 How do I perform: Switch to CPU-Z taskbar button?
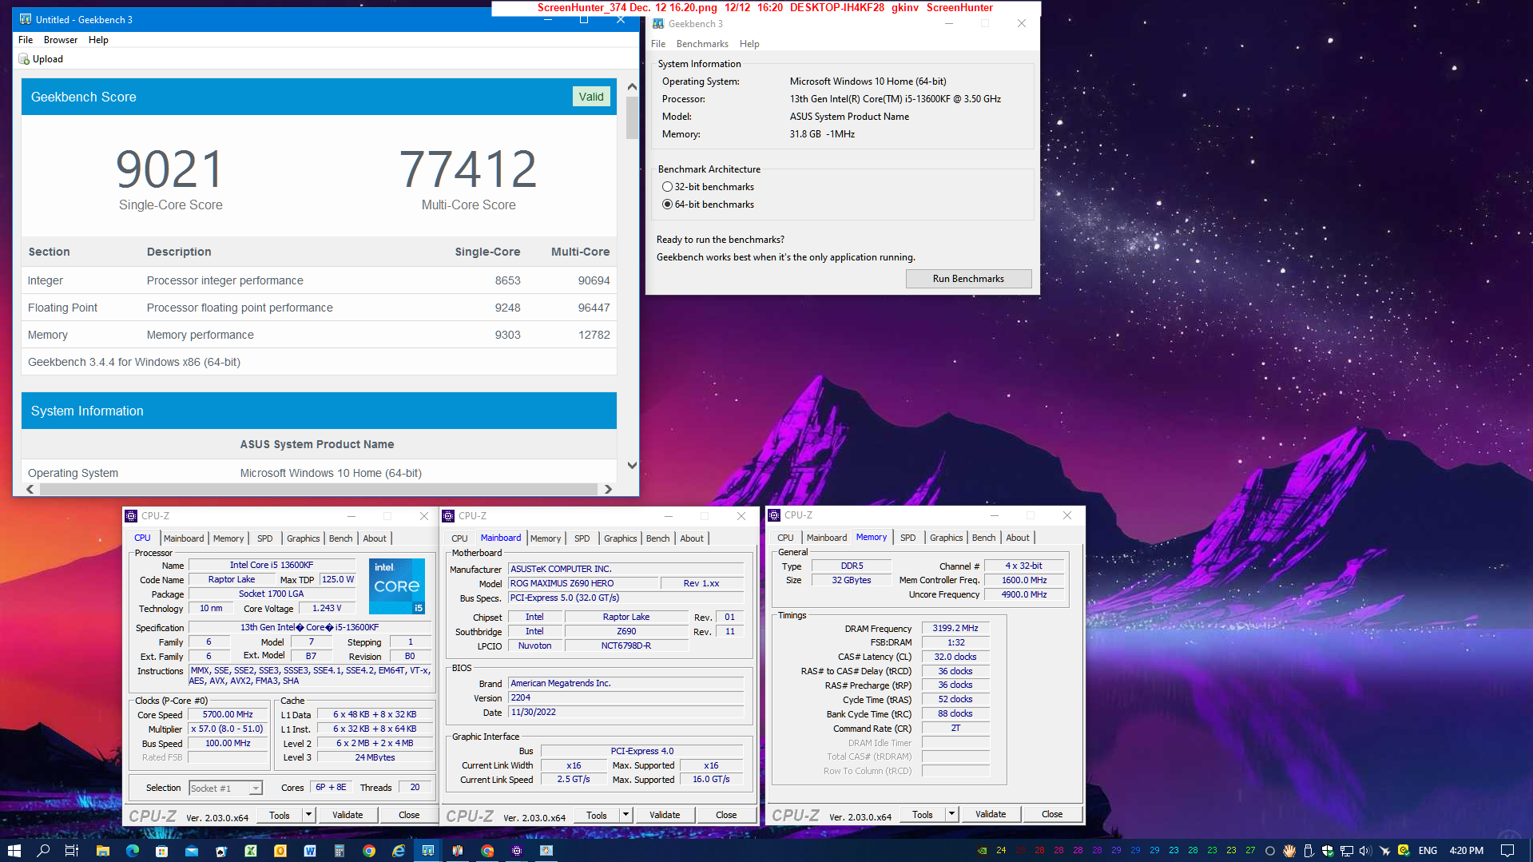coord(517,851)
